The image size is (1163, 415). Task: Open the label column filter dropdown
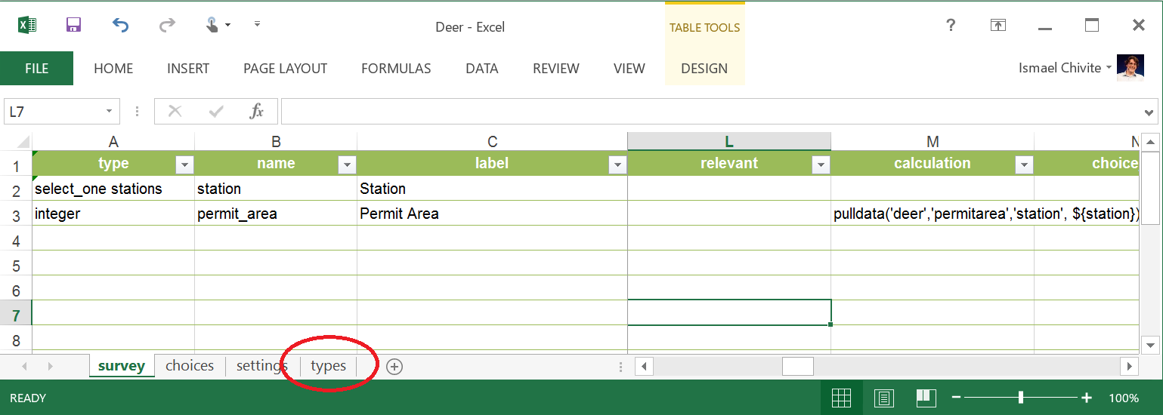[x=617, y=164]
